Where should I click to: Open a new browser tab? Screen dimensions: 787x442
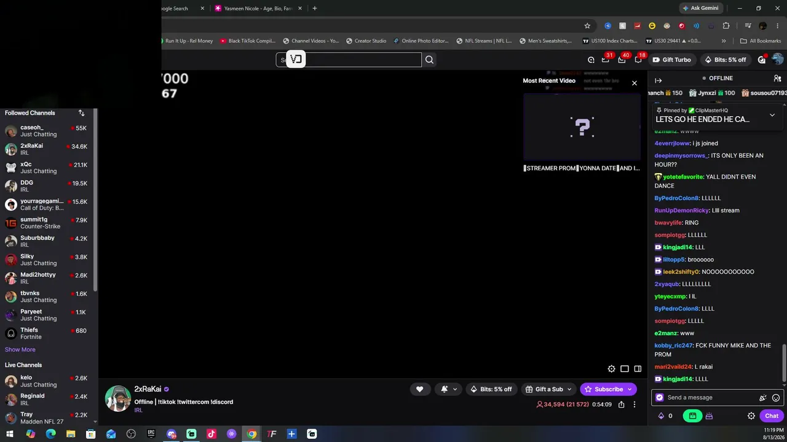pos(314,9)
